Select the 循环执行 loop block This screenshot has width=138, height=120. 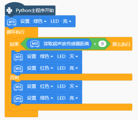(16, 32)
